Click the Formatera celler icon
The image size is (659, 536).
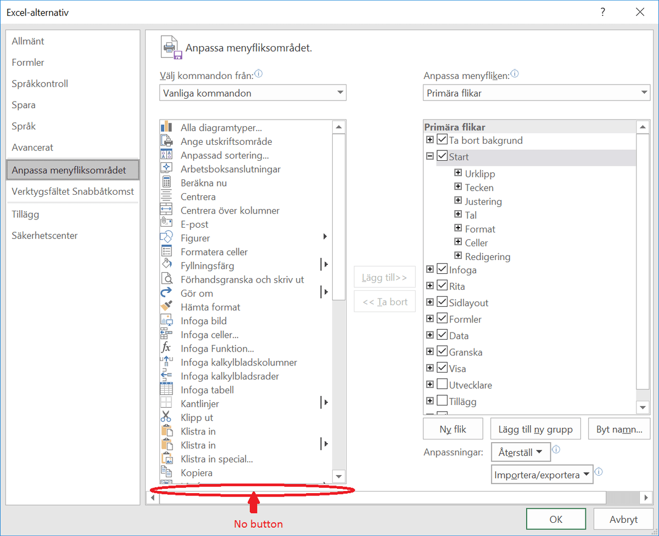click(x=166, y=252)
